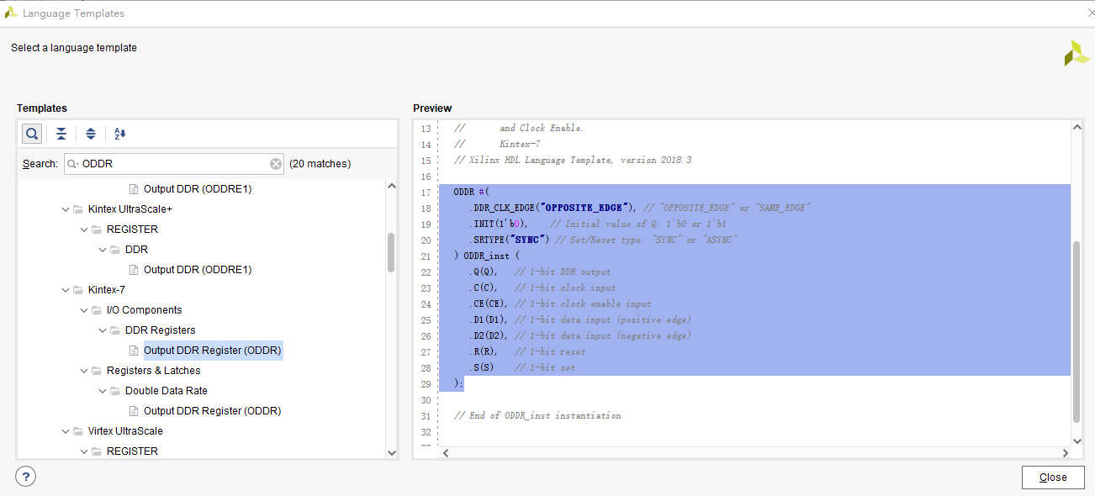This screenshot has height=496, width=1095.
Task: Click the templates tree vertical scrollbar thumb
Action: pos(391,252)
